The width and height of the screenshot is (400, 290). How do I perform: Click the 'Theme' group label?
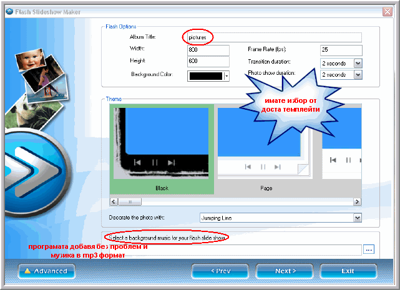(x=114, y=99)
